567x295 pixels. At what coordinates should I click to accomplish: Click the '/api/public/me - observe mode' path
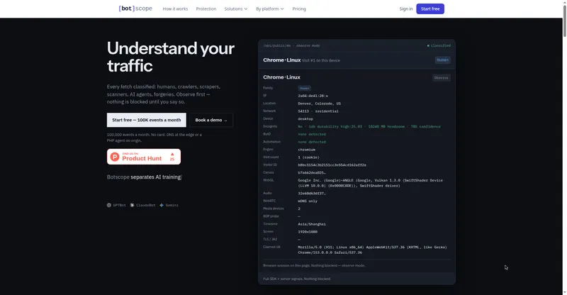pyautogui.click(x=291, y=45)
